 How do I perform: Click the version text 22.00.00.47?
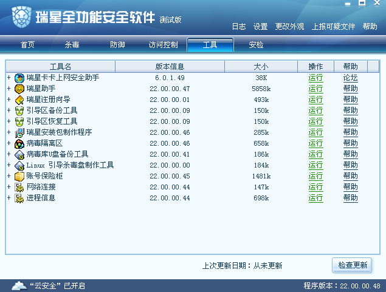coord(170,89)
